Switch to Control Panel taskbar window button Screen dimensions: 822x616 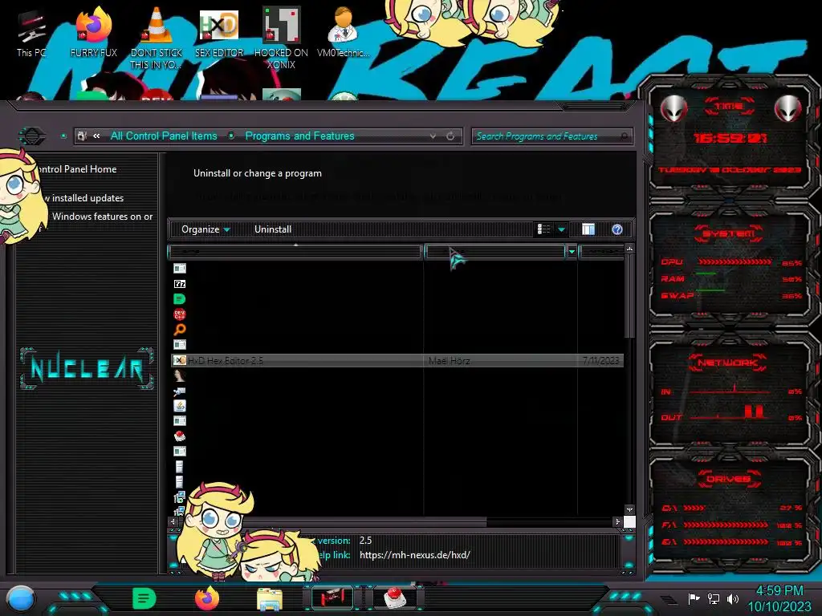pos(332,598)
